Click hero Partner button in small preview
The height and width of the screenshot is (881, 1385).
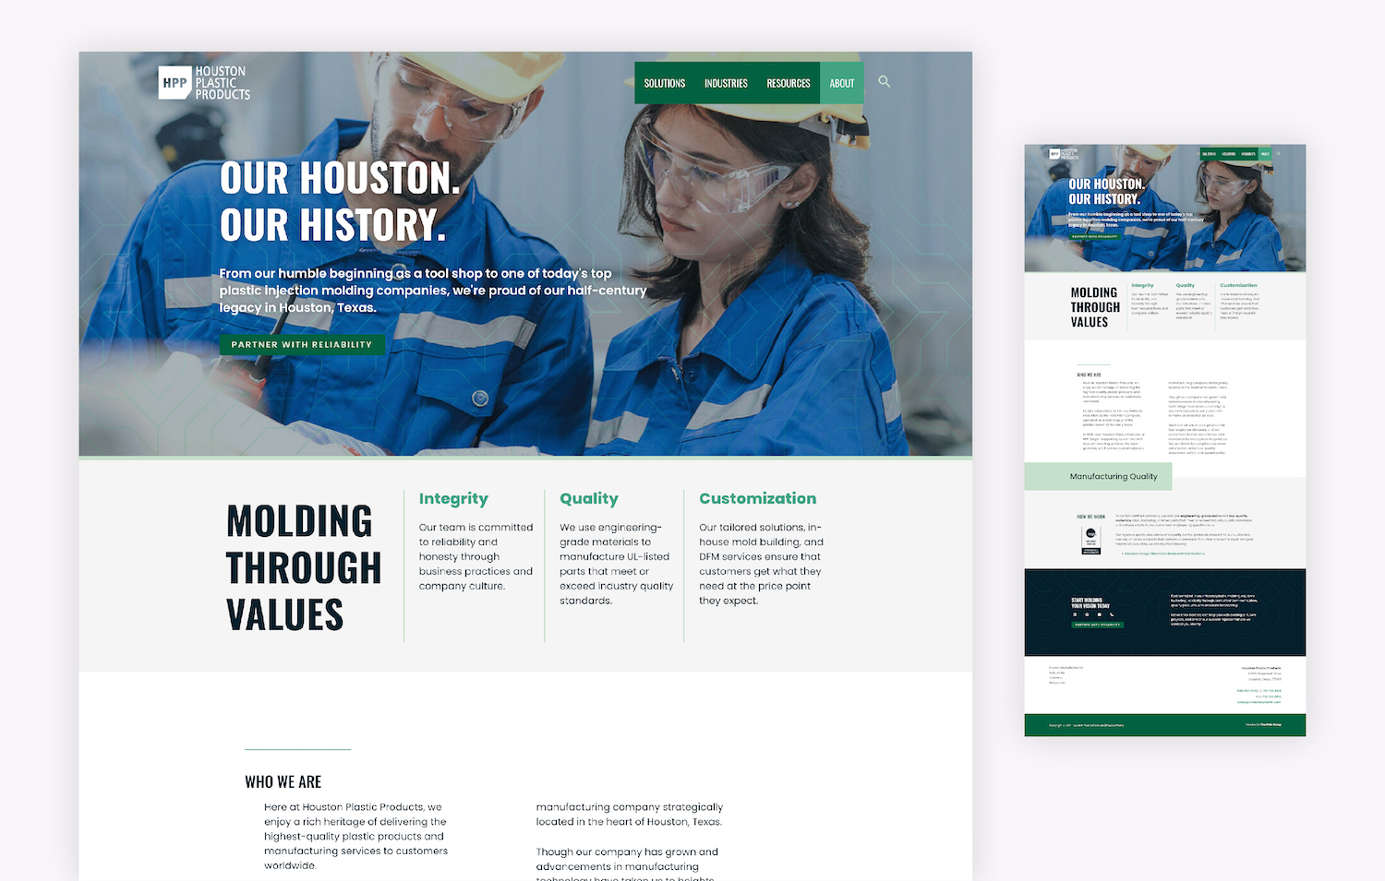pos(1095,236)
